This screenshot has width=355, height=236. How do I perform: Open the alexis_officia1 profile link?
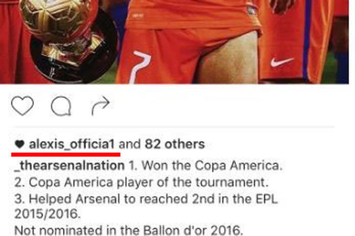pyautogui.click(x=72, y=144)
